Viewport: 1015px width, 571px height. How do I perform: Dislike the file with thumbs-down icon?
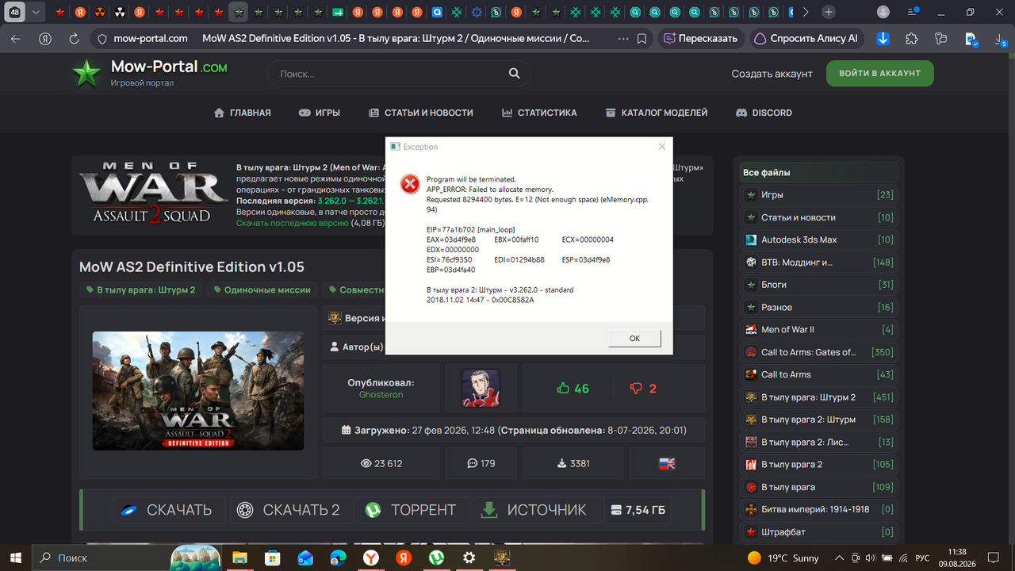(635, 389)
